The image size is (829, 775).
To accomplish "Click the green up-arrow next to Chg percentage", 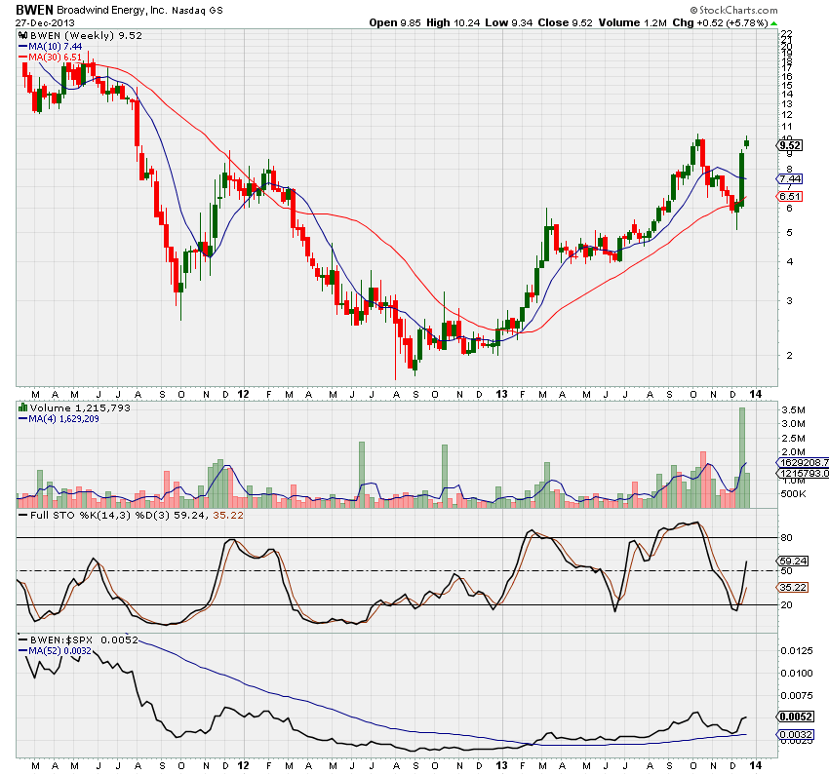I will [x=773, y=22].
